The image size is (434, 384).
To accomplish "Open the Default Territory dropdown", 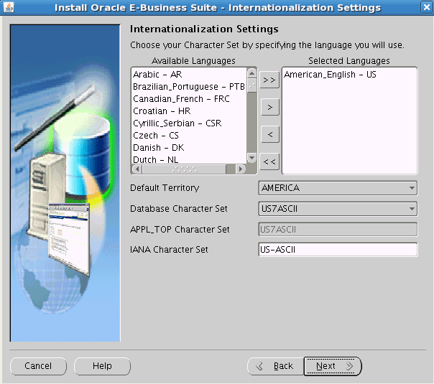I will (x=338, y=188).
